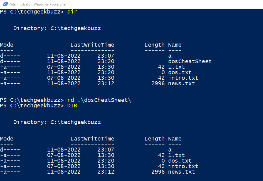Viewport: 263px width, 181px height.
Task: Click the 'Length' column header in the first listing
Action: 154,45
